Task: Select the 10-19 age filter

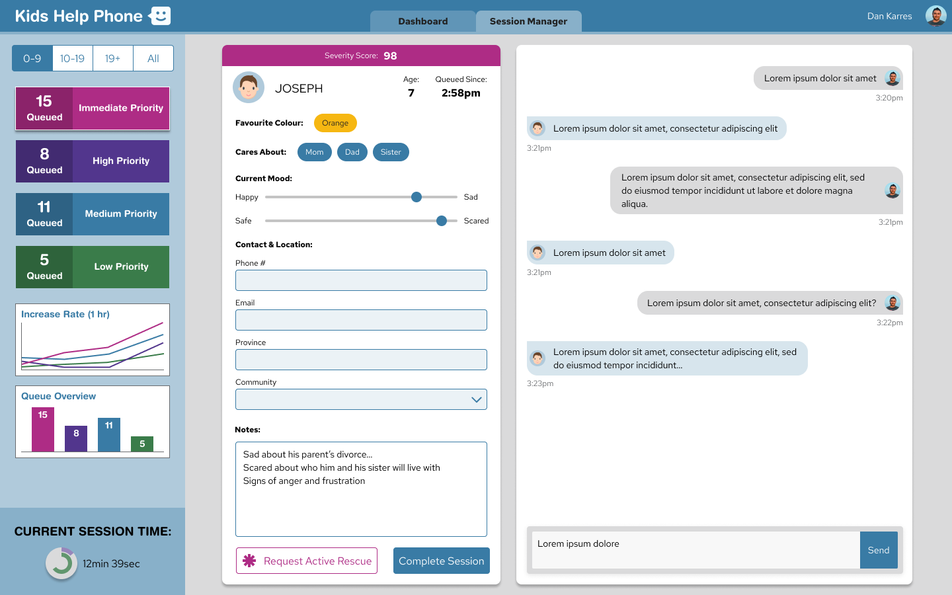Action: [x=73, y=58]
